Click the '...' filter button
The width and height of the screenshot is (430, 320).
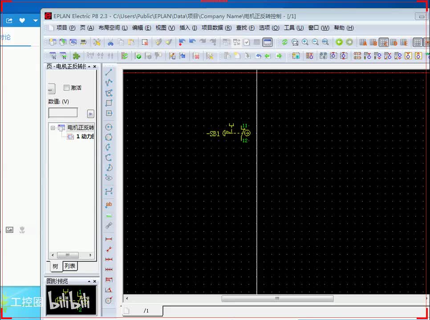pos(50,89)
